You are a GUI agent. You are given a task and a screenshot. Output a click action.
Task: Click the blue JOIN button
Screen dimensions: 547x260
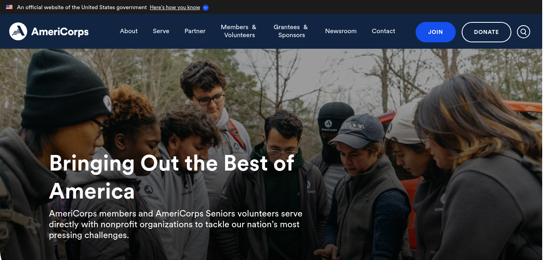click(x=436, y=32)
